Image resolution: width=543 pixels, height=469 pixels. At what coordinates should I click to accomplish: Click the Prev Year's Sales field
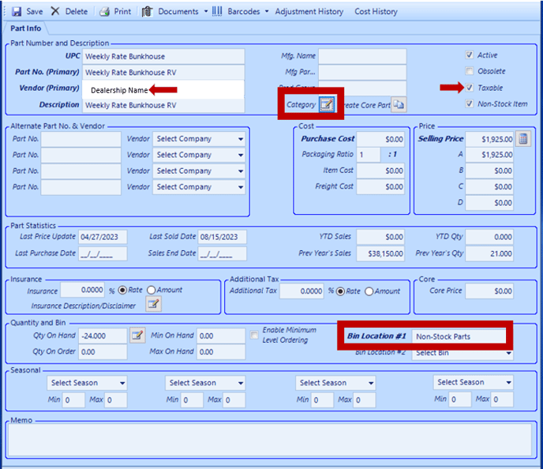point(380,253)
